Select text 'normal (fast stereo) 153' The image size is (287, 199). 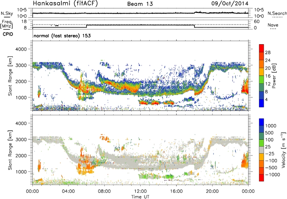pos(62,36)
